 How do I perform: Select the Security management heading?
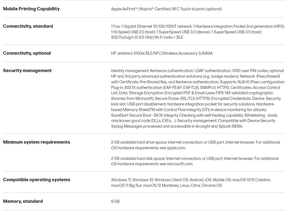(27, 70)
